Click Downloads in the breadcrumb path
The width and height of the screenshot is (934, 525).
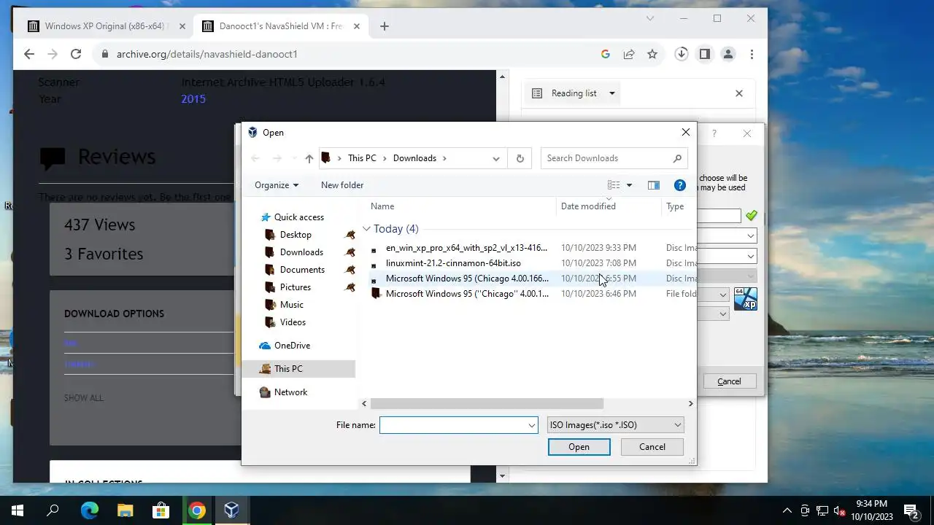(x=414, y=158)
